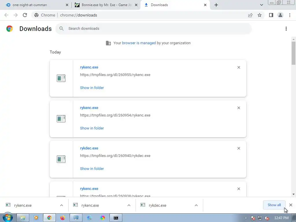Image resolution: width=296 pixels, height=222 pixels.
Task: Remove rykdec.exe 260940 from the list
Action: tap(238, 148)
